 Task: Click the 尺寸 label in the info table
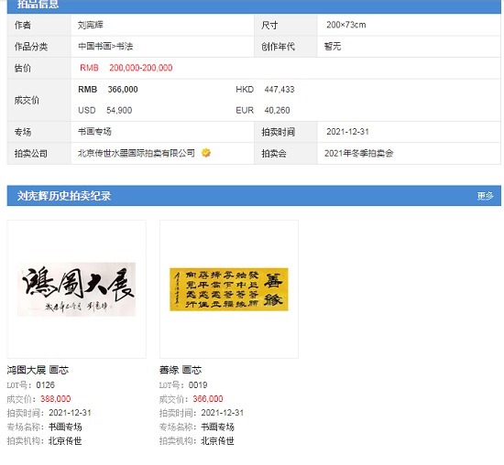click(x=269, y=25)
